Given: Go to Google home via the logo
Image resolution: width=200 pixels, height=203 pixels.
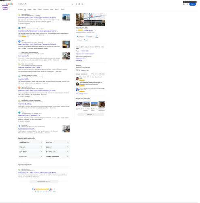Looking at the screenshot, I should coord(10,4).
